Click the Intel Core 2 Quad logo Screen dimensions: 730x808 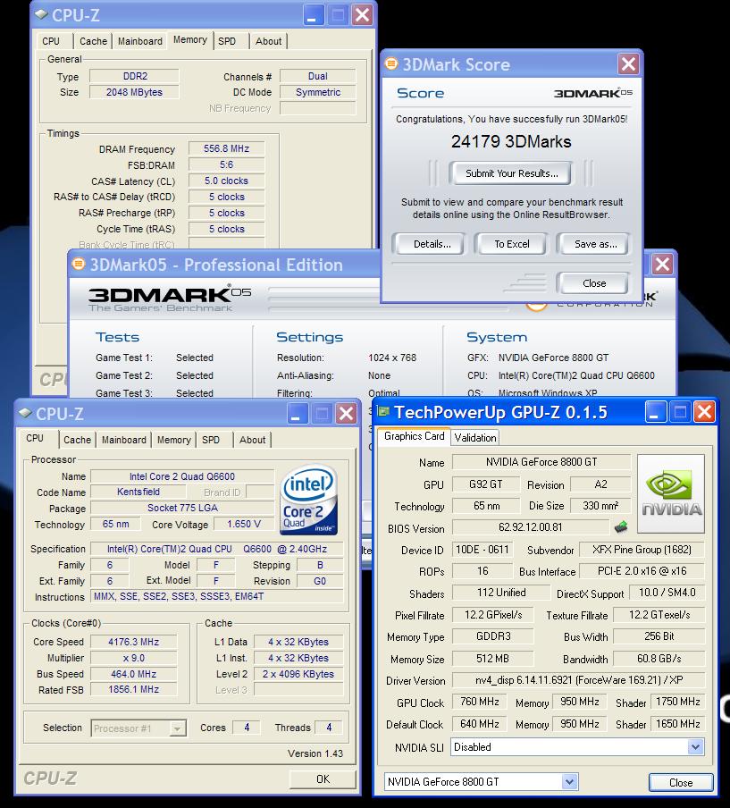[x=308, y=500]
